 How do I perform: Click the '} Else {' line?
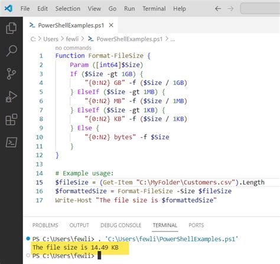click(84, 128)
